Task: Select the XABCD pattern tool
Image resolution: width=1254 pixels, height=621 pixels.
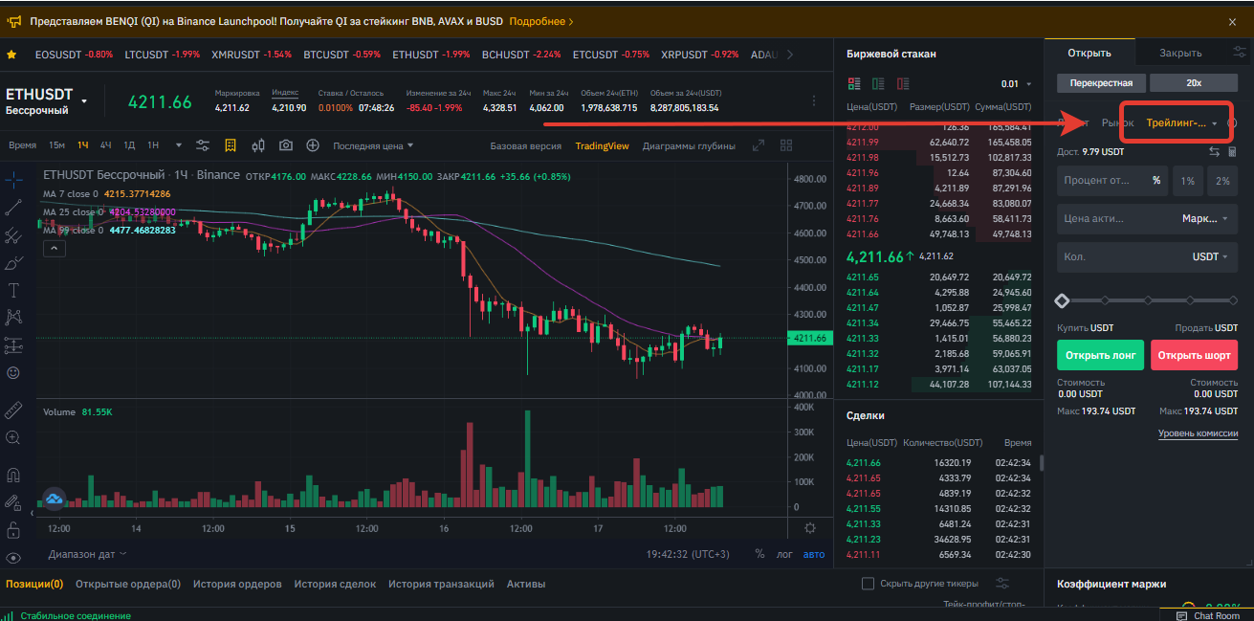Action: coord(14,317)
